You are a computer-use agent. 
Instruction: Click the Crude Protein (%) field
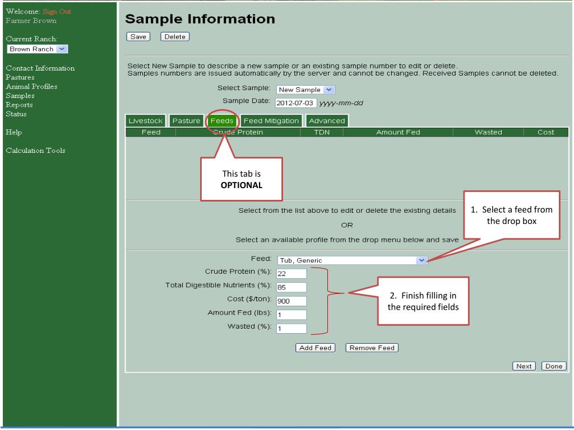point(291,273)
